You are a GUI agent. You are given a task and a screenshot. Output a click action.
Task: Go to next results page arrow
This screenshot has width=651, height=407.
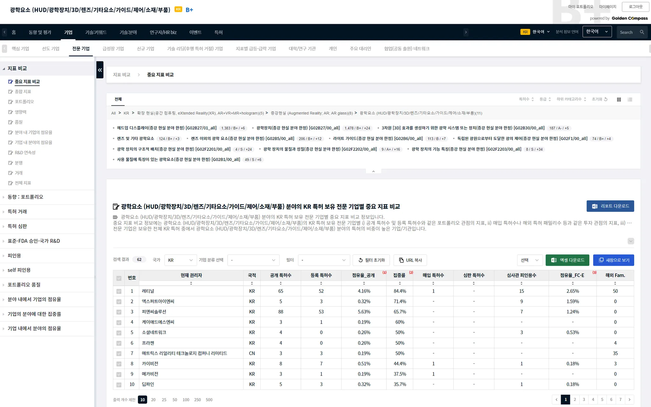click(x=629, y=400)
